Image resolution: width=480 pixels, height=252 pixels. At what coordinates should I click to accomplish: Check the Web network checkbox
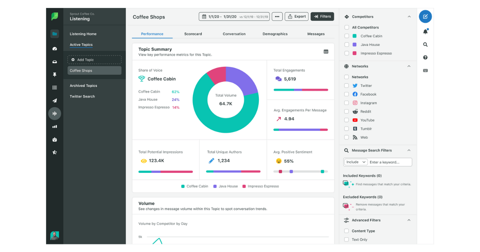point(346,137)
